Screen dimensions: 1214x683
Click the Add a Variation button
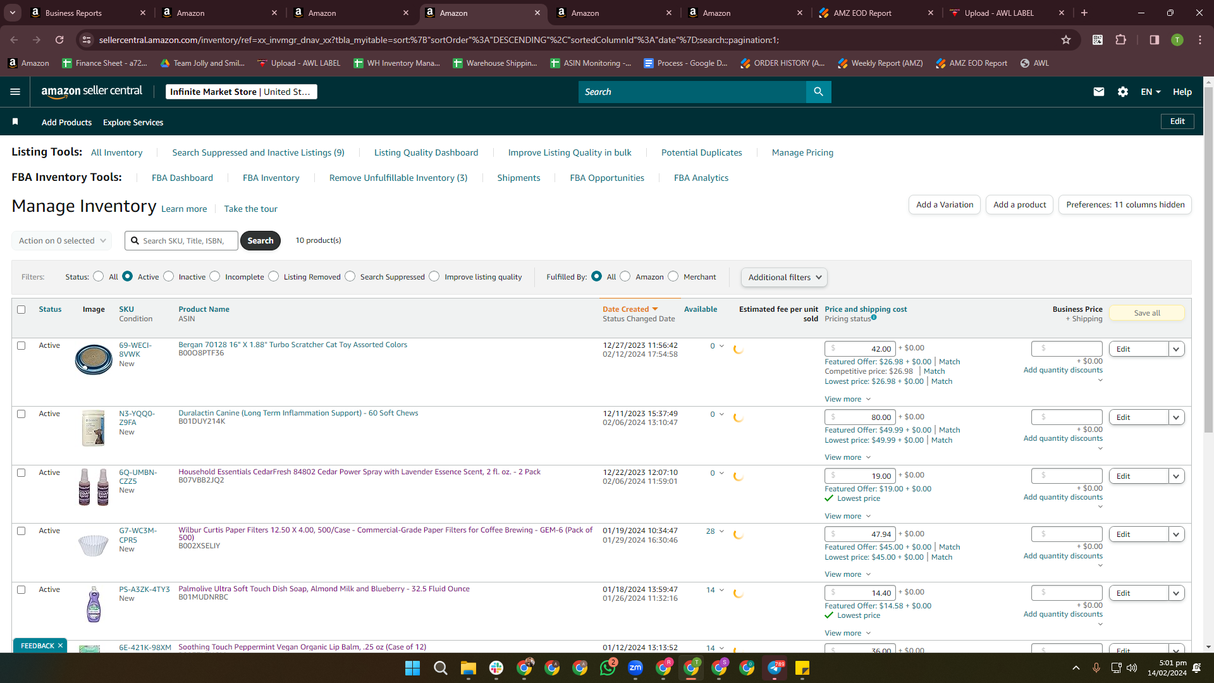coord(945,204)
